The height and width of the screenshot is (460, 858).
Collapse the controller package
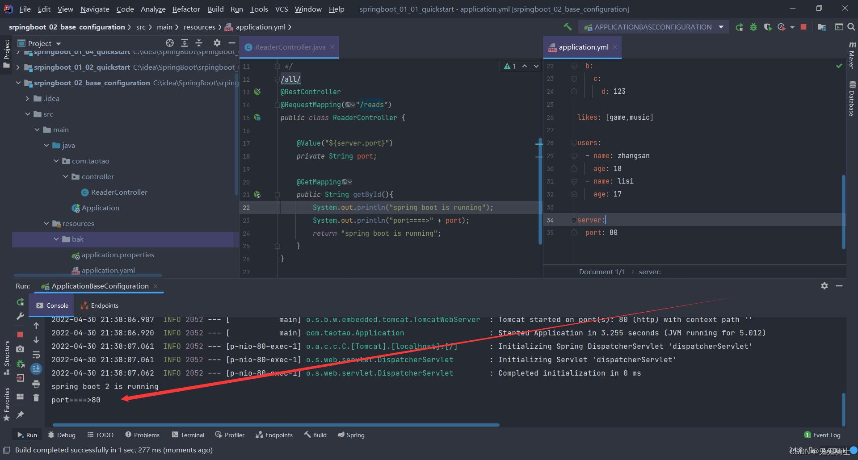[66, 177]
